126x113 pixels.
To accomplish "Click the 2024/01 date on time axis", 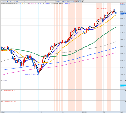I will (84, 112).
